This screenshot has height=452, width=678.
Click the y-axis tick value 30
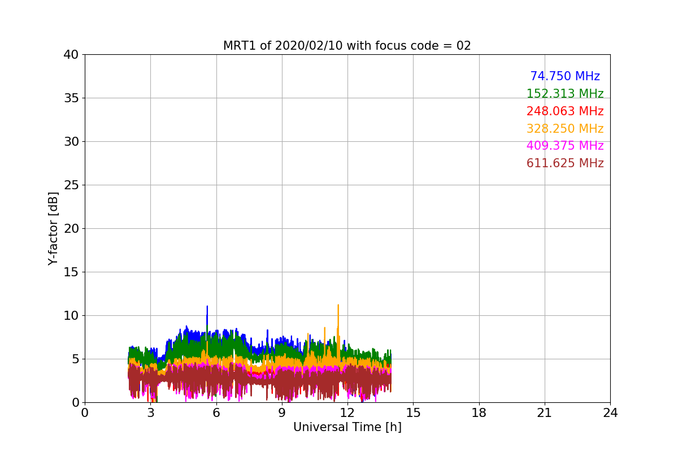pyautogui.click(x=71, y=142)
